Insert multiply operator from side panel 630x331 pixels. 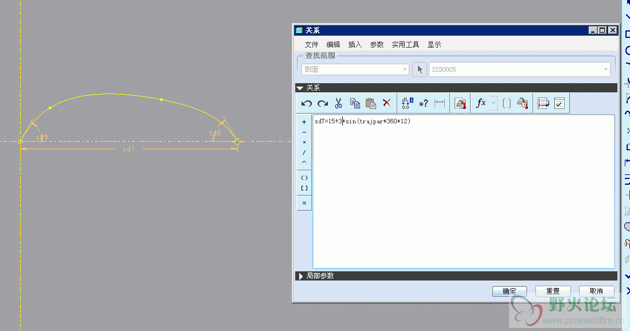(x=304, y=142)
